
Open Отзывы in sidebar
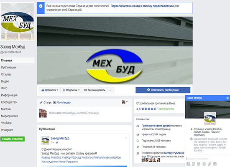[6, 74]
